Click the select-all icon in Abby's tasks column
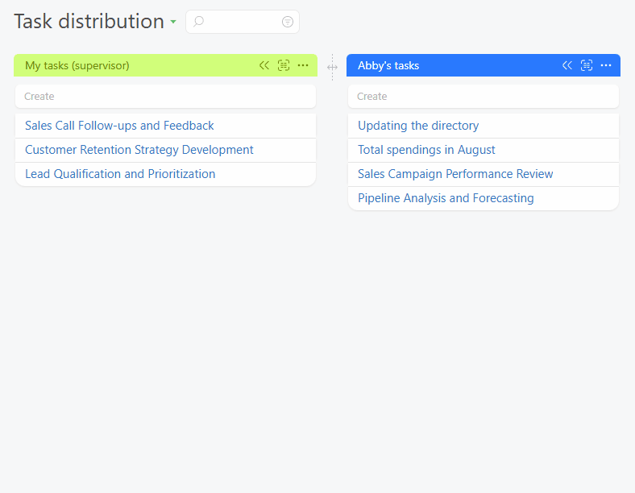 point(587,65)
